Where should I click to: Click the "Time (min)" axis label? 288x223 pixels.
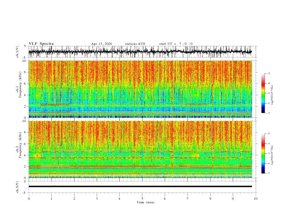(145, 202)
